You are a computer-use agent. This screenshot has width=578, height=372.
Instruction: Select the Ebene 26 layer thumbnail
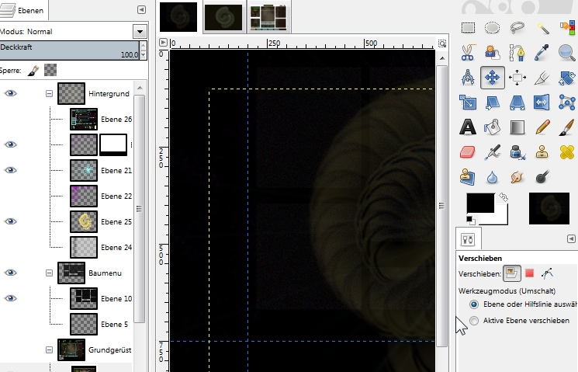(x=84, y=119)
